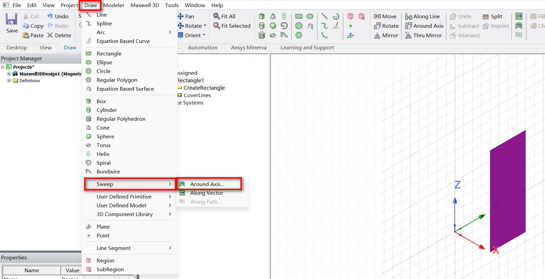Open the Modeler menu in menu bar
Viewport: 545px width, 279px height.
coord(114,5)
